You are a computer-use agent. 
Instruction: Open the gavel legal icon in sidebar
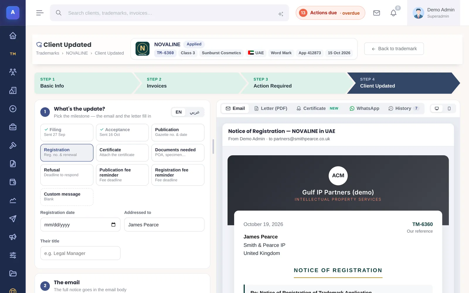point(13,145)
